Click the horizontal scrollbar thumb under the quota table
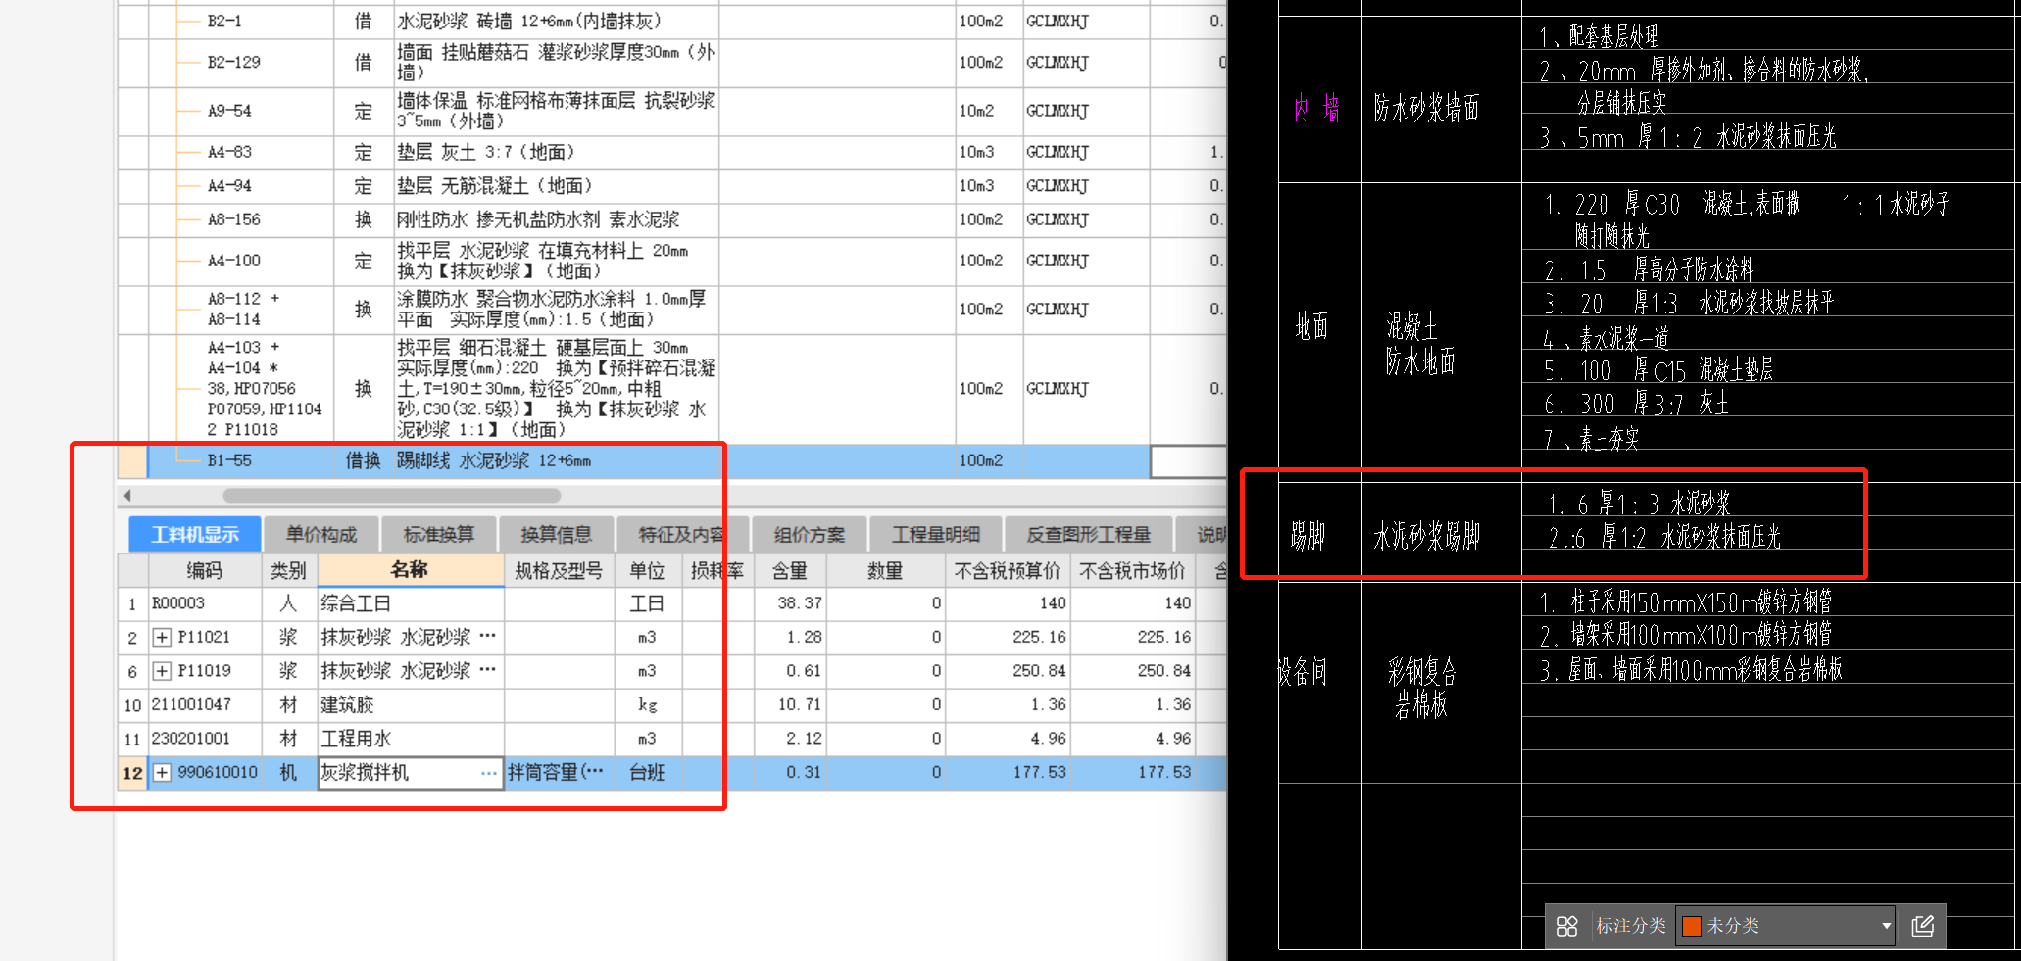Viewport: 2021px width, 961px height. click(392, 496)
